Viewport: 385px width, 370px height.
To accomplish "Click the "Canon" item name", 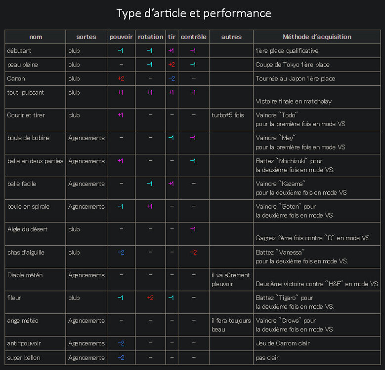I will pos(16,78).
